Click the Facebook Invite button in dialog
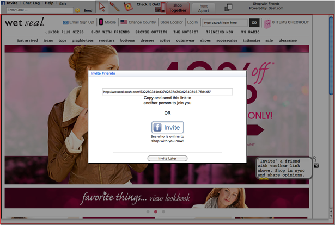The width and height of the screenshot is (335, 225). (x=168, y=127)
